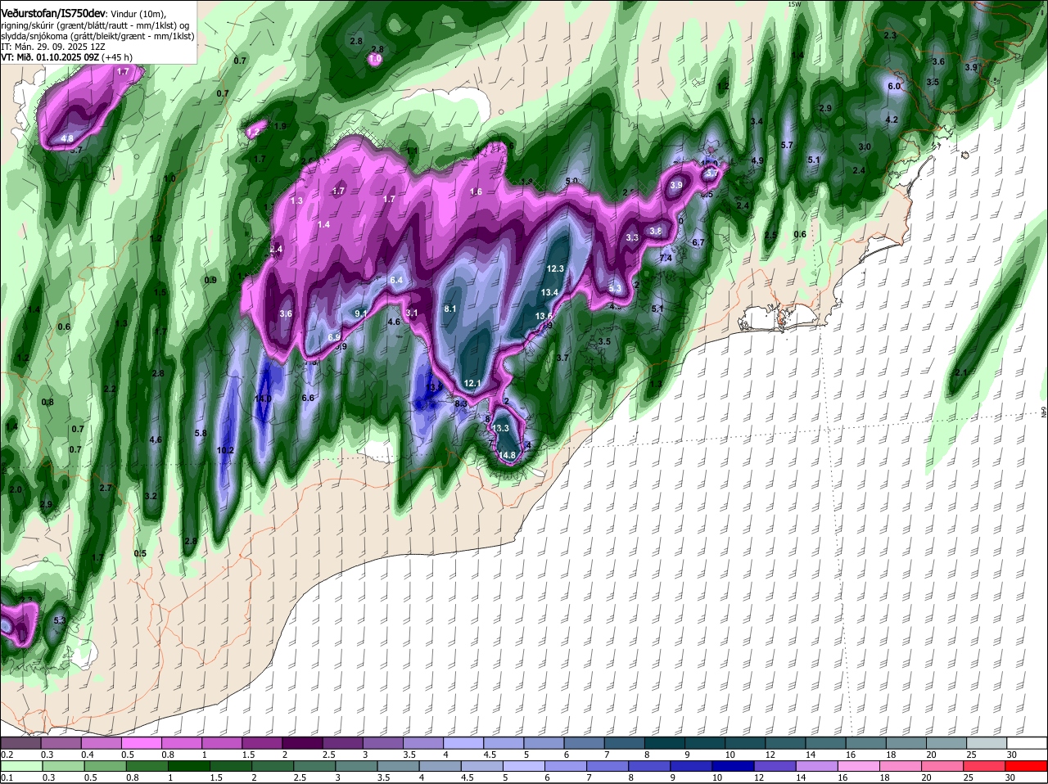Click the 6.6 value on the map
The width and height of the screenshot is (1048, 784).
tap(308, 398)
